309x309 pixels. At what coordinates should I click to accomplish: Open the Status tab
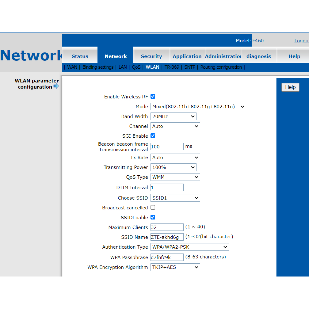80,56
